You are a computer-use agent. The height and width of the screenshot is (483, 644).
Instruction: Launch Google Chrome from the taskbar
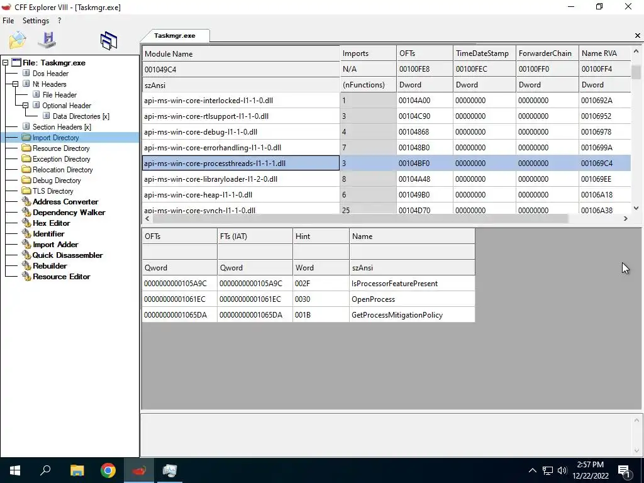(x=108, y=470)
